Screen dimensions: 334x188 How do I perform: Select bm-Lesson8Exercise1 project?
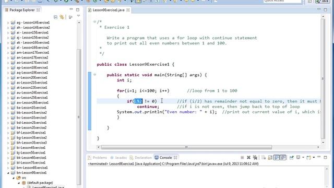[x=32, y=168]
